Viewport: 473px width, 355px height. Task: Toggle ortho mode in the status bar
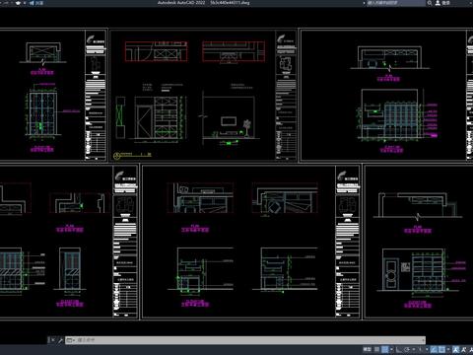(x=398, y=349)
